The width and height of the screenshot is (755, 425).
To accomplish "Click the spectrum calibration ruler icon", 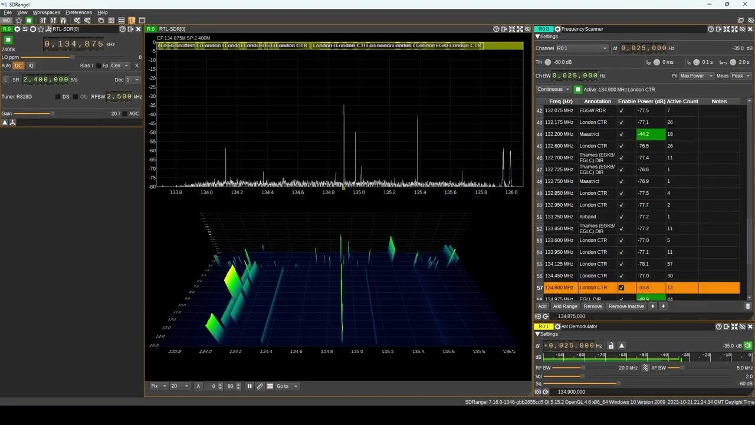I will (x=260, y=386).
